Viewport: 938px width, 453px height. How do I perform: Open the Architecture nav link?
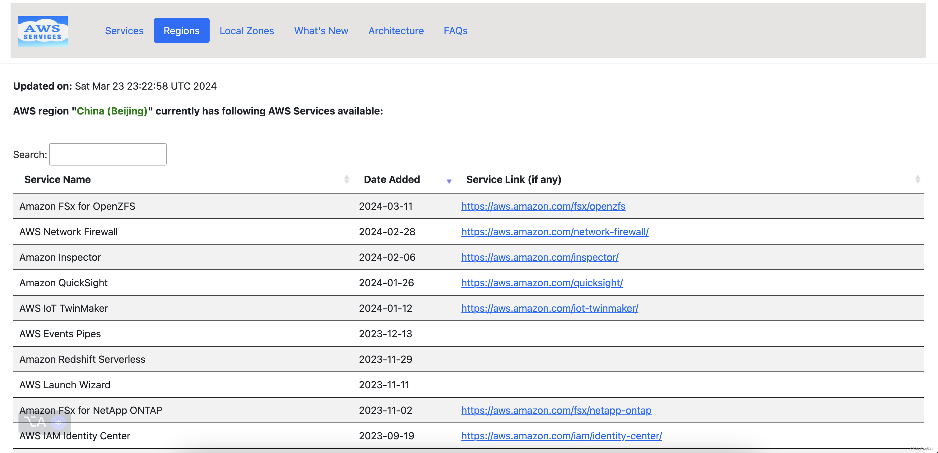click(396, 30)
